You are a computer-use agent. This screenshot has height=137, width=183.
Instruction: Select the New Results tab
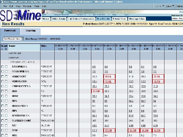click(103, 19)
